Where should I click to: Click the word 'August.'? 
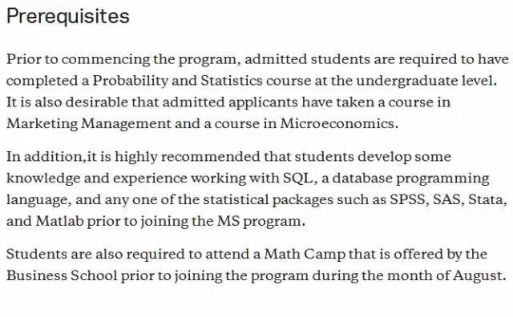pyautogui.click(x=479, y=276)
